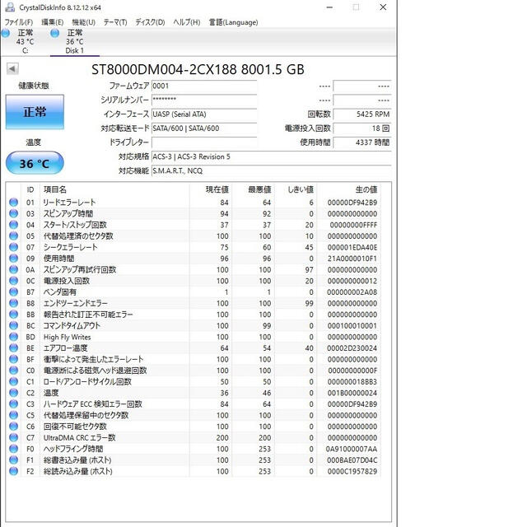Open the 編集(E) menu
Image resolution: width=527 pixels, height=527 pixels.
click(52, 22)
